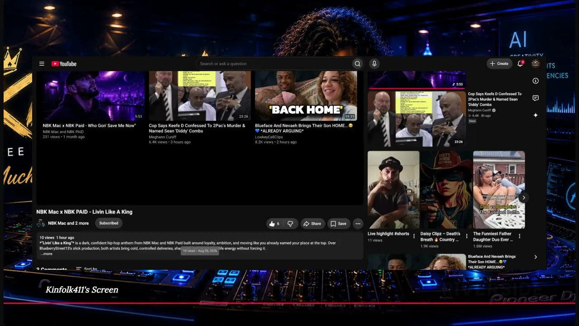The image size is (579, 326).
Task: Expand the description with ...more
Action: (46, 254)
